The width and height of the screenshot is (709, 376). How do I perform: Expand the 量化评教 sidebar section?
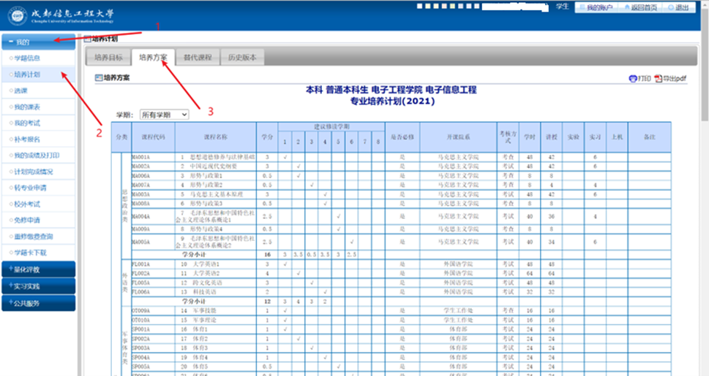pyautogui.click(x=37, y=269)
